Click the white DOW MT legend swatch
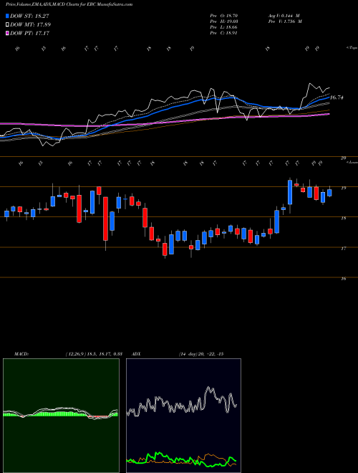This screenshot has width=358, height=473. [x=7, y=25]
